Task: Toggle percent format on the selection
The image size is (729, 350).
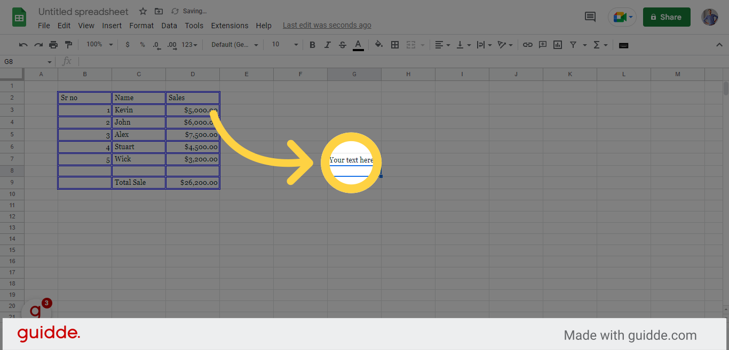Action: (142, 45)
